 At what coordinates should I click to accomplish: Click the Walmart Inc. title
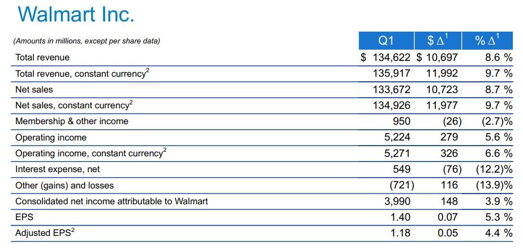tap(76, 15)
